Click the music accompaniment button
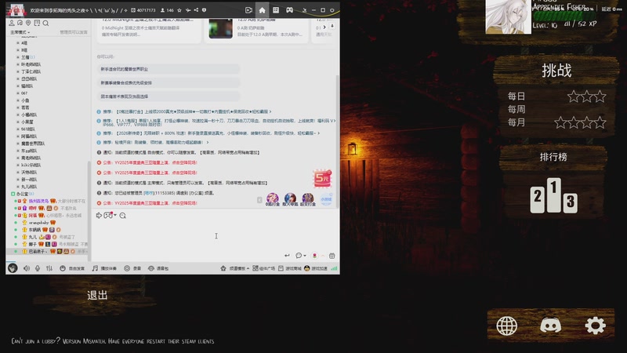The height and width of the screenshot is (353, 627). click(104, 268)
